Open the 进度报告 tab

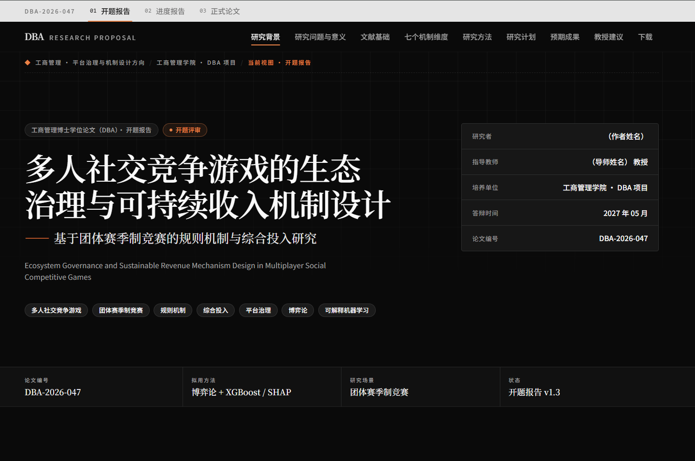pos(164,11)
